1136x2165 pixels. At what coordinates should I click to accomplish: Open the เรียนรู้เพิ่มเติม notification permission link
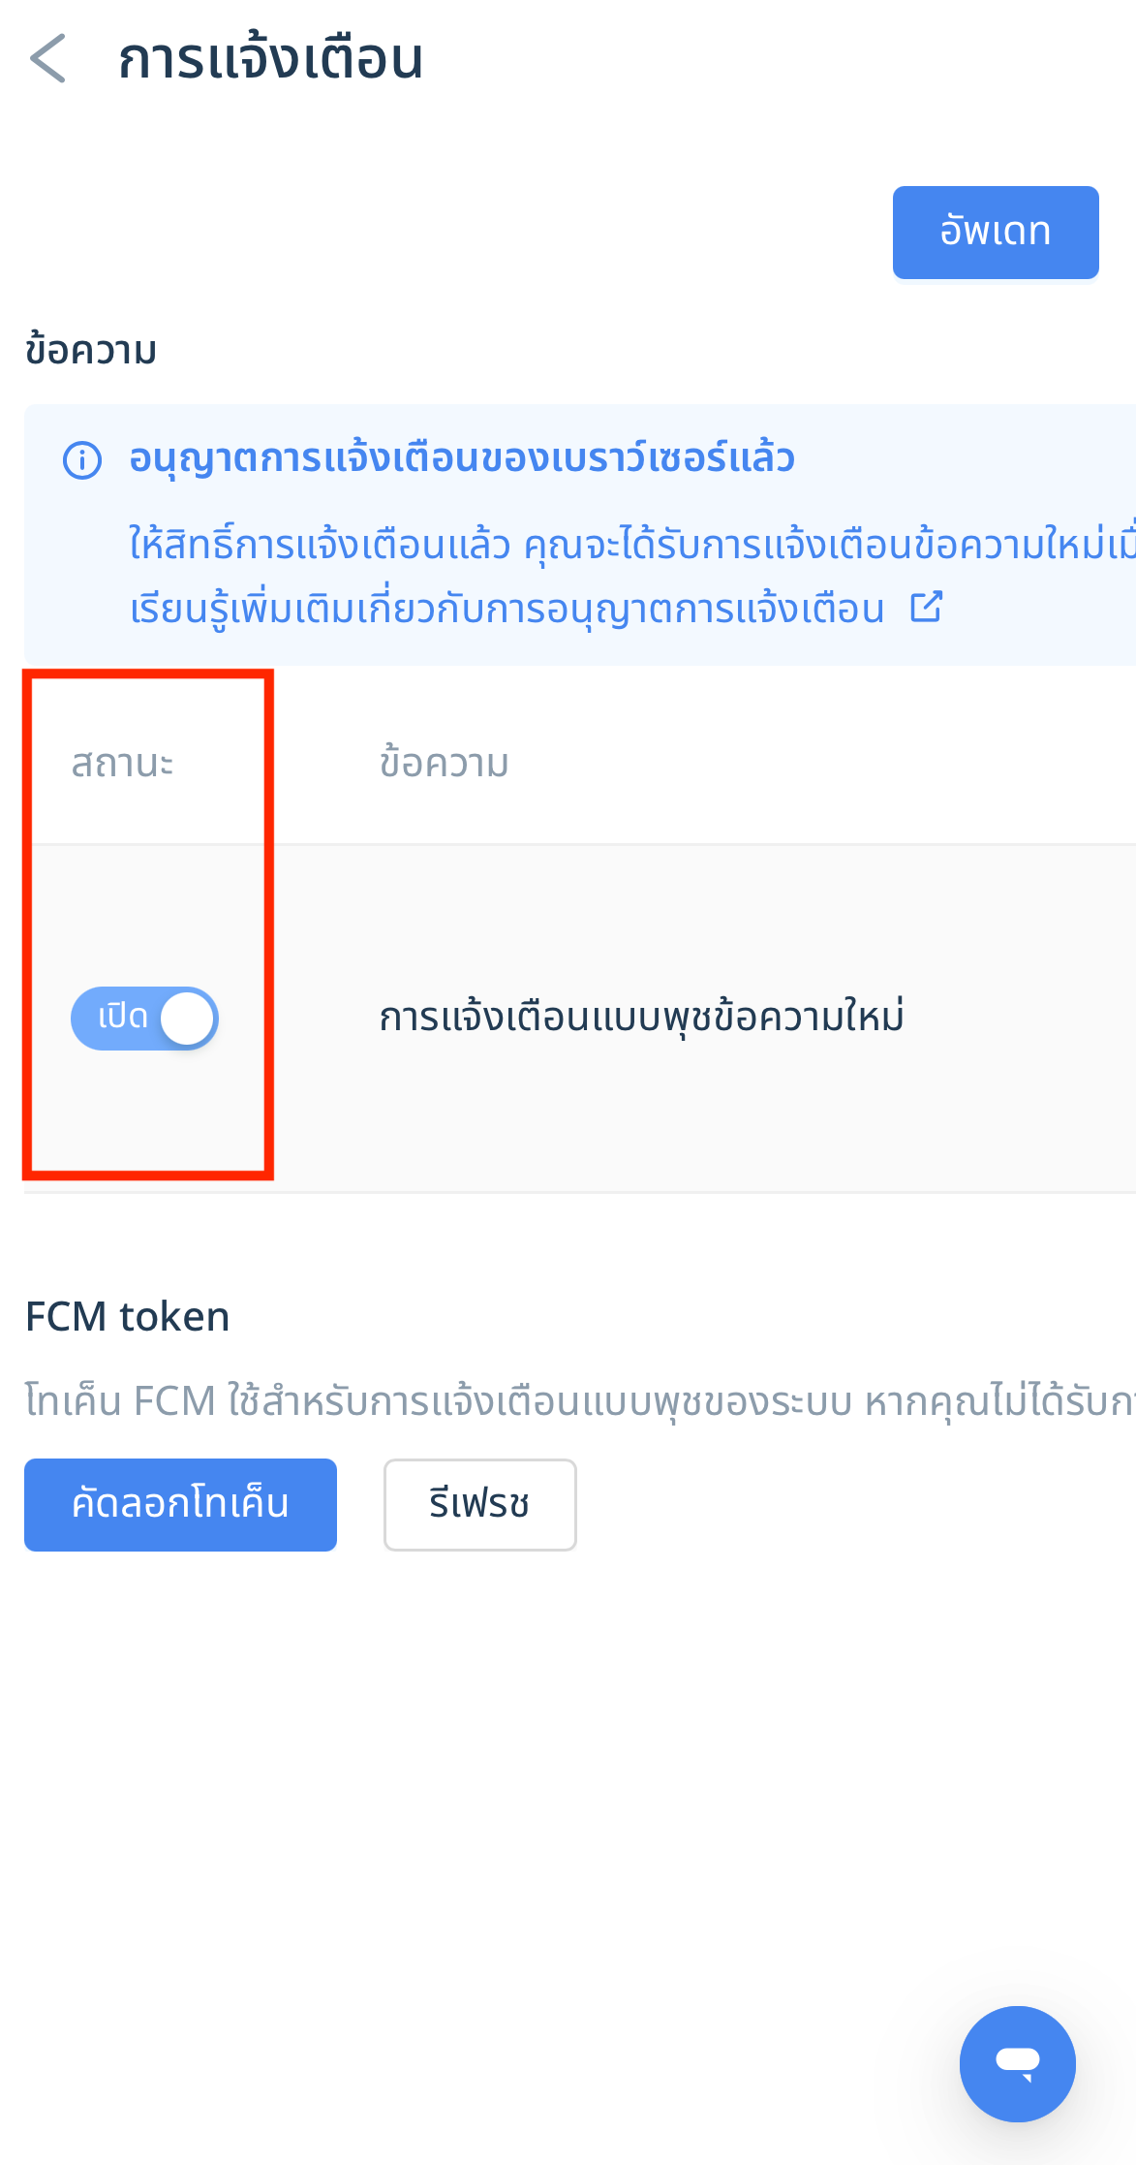click(507, 610)
